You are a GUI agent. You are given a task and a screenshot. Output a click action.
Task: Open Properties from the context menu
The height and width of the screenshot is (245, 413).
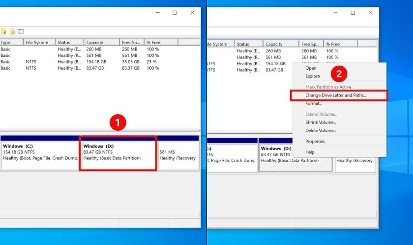[x=315, y=141]
